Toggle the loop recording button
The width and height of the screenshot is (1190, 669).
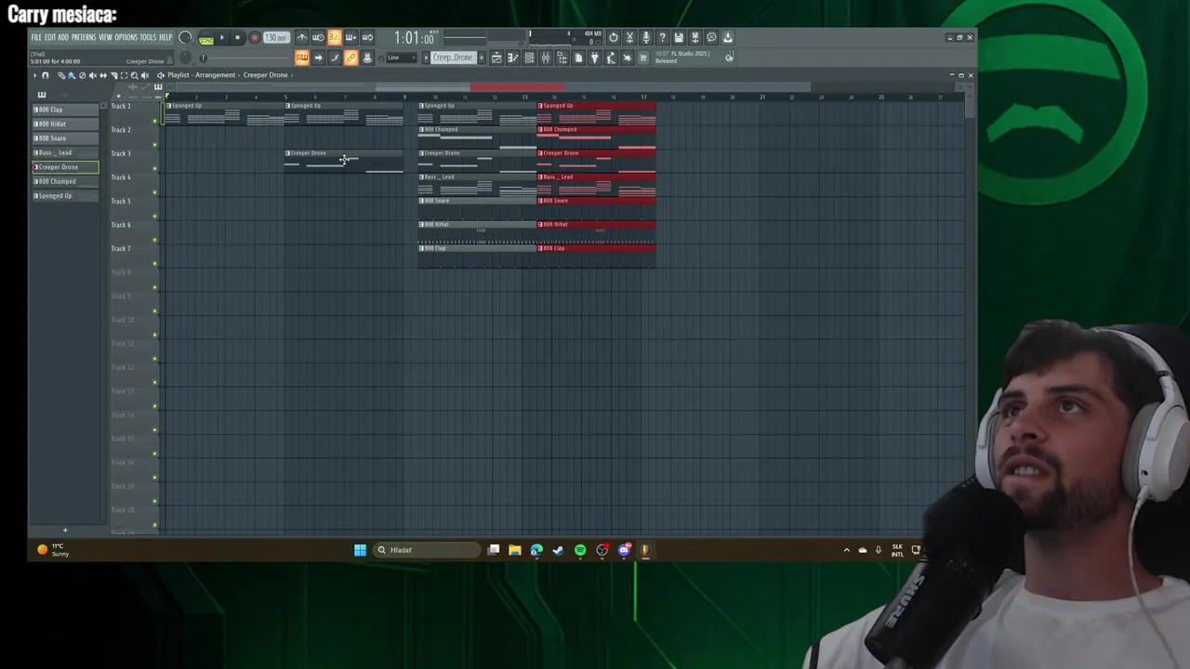click(367, 38)
